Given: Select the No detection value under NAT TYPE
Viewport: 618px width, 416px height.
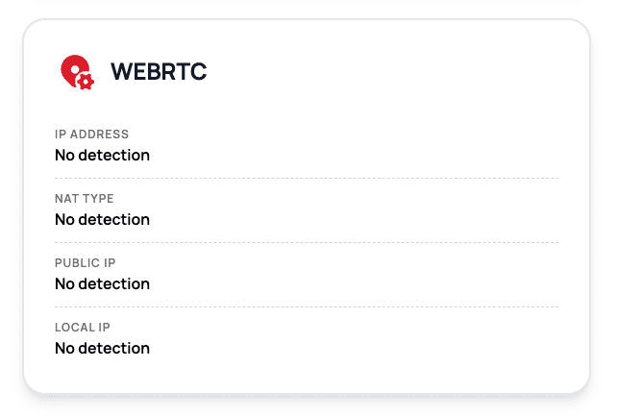Looking at the screenshot, I should 102,219.
